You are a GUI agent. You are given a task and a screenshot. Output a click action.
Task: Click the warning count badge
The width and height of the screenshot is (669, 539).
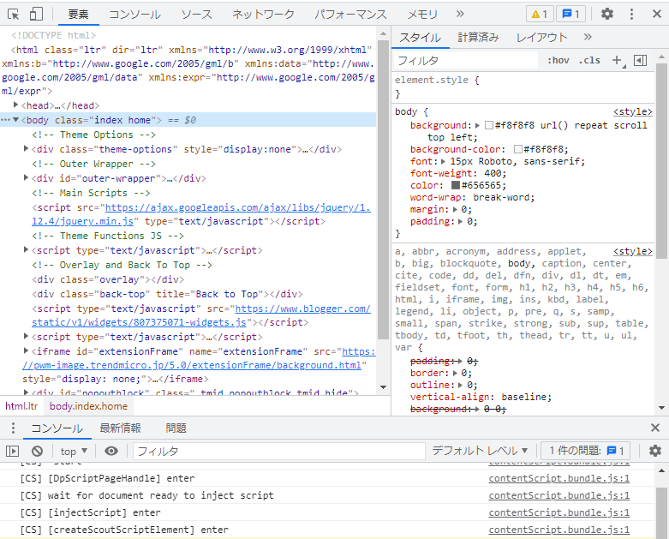540,14
